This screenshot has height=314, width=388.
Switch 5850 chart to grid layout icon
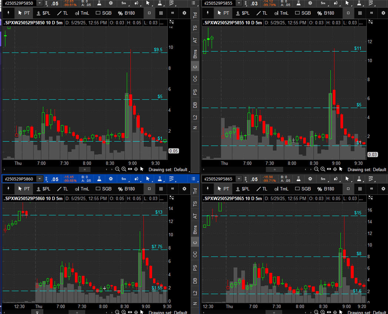(x=161, y=13)
